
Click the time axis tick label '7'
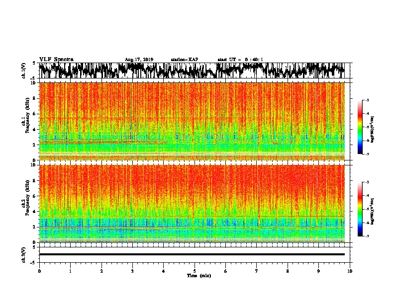pyautogui.click(x=257, y=271)
